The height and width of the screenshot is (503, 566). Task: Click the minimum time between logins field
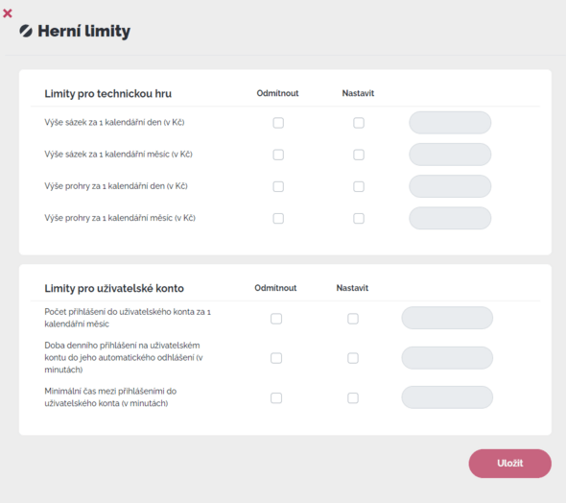(x=447, y=397)
